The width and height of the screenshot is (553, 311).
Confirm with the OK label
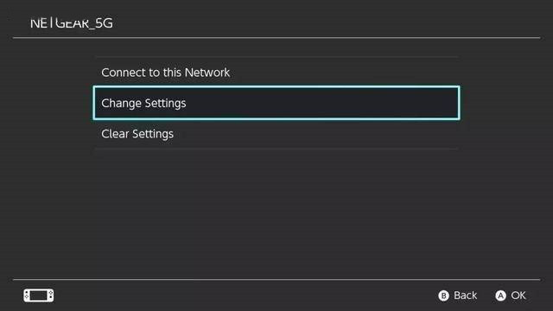click(518, 295)
